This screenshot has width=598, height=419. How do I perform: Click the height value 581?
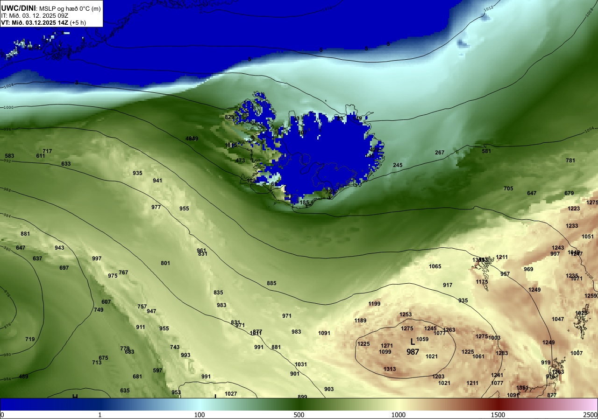click(x=486, y=151)
